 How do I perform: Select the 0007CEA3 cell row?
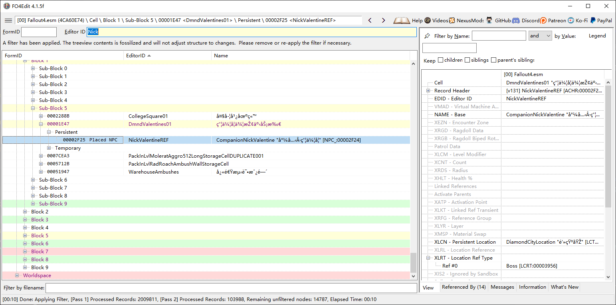206,156
